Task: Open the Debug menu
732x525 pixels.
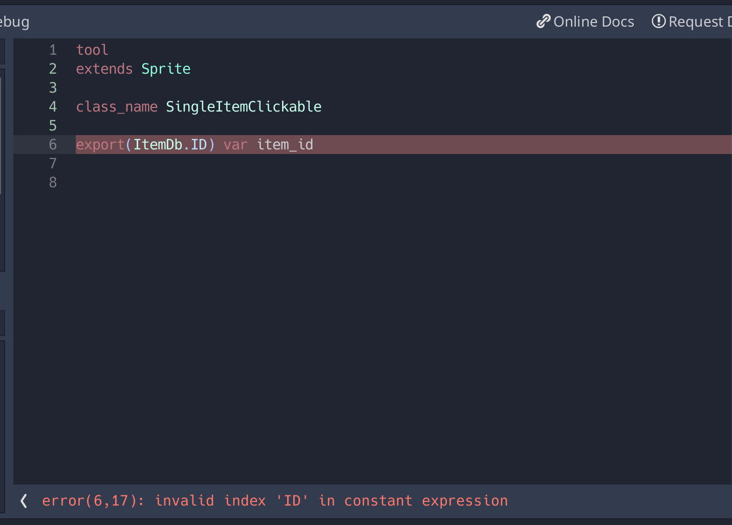Action: tap(14, 21)
